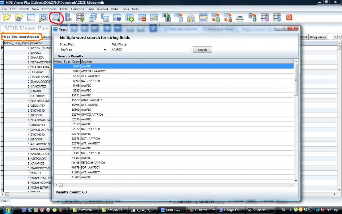Screen dimensions: 342x214
Task: Click the printer icon in toolbar
Action: pyautogui.click(x=240, y=18)
